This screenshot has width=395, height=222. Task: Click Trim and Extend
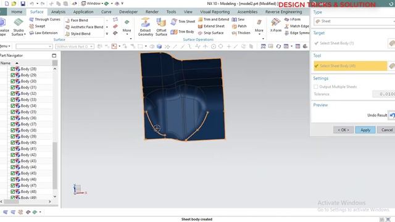(214, 19)
